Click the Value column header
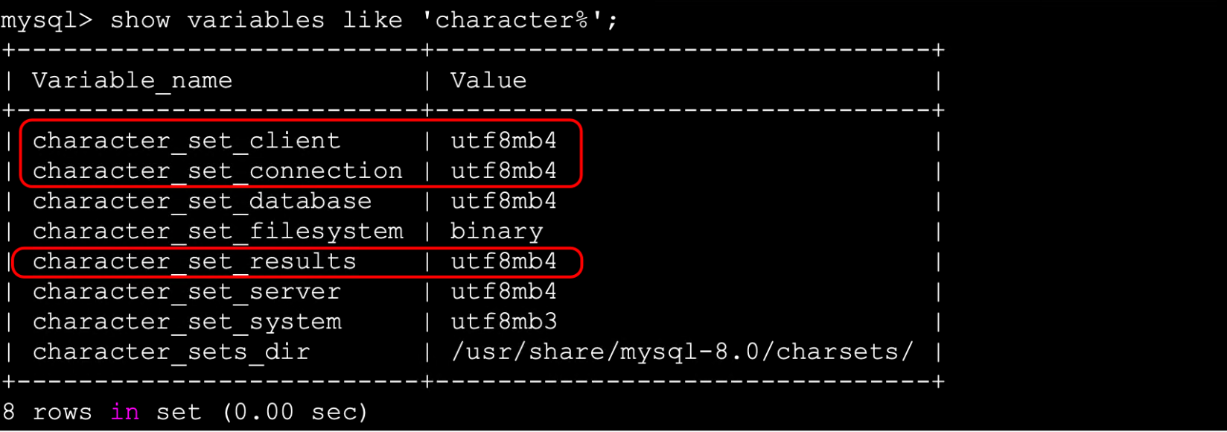Screen dimensions: 1227x432 click(x=488, y=80)
